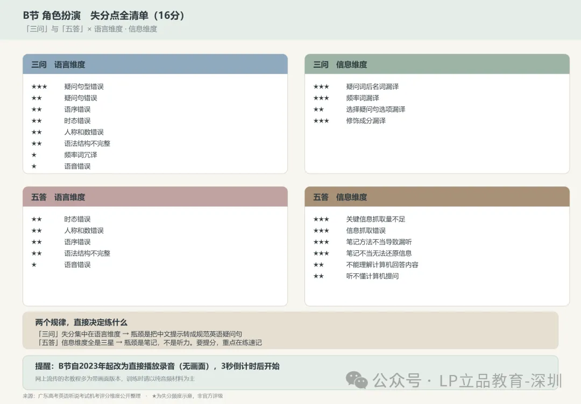Click the three-star rating beside '疑问句型错误'
This screenshot has height=404, width=581.
39,86
